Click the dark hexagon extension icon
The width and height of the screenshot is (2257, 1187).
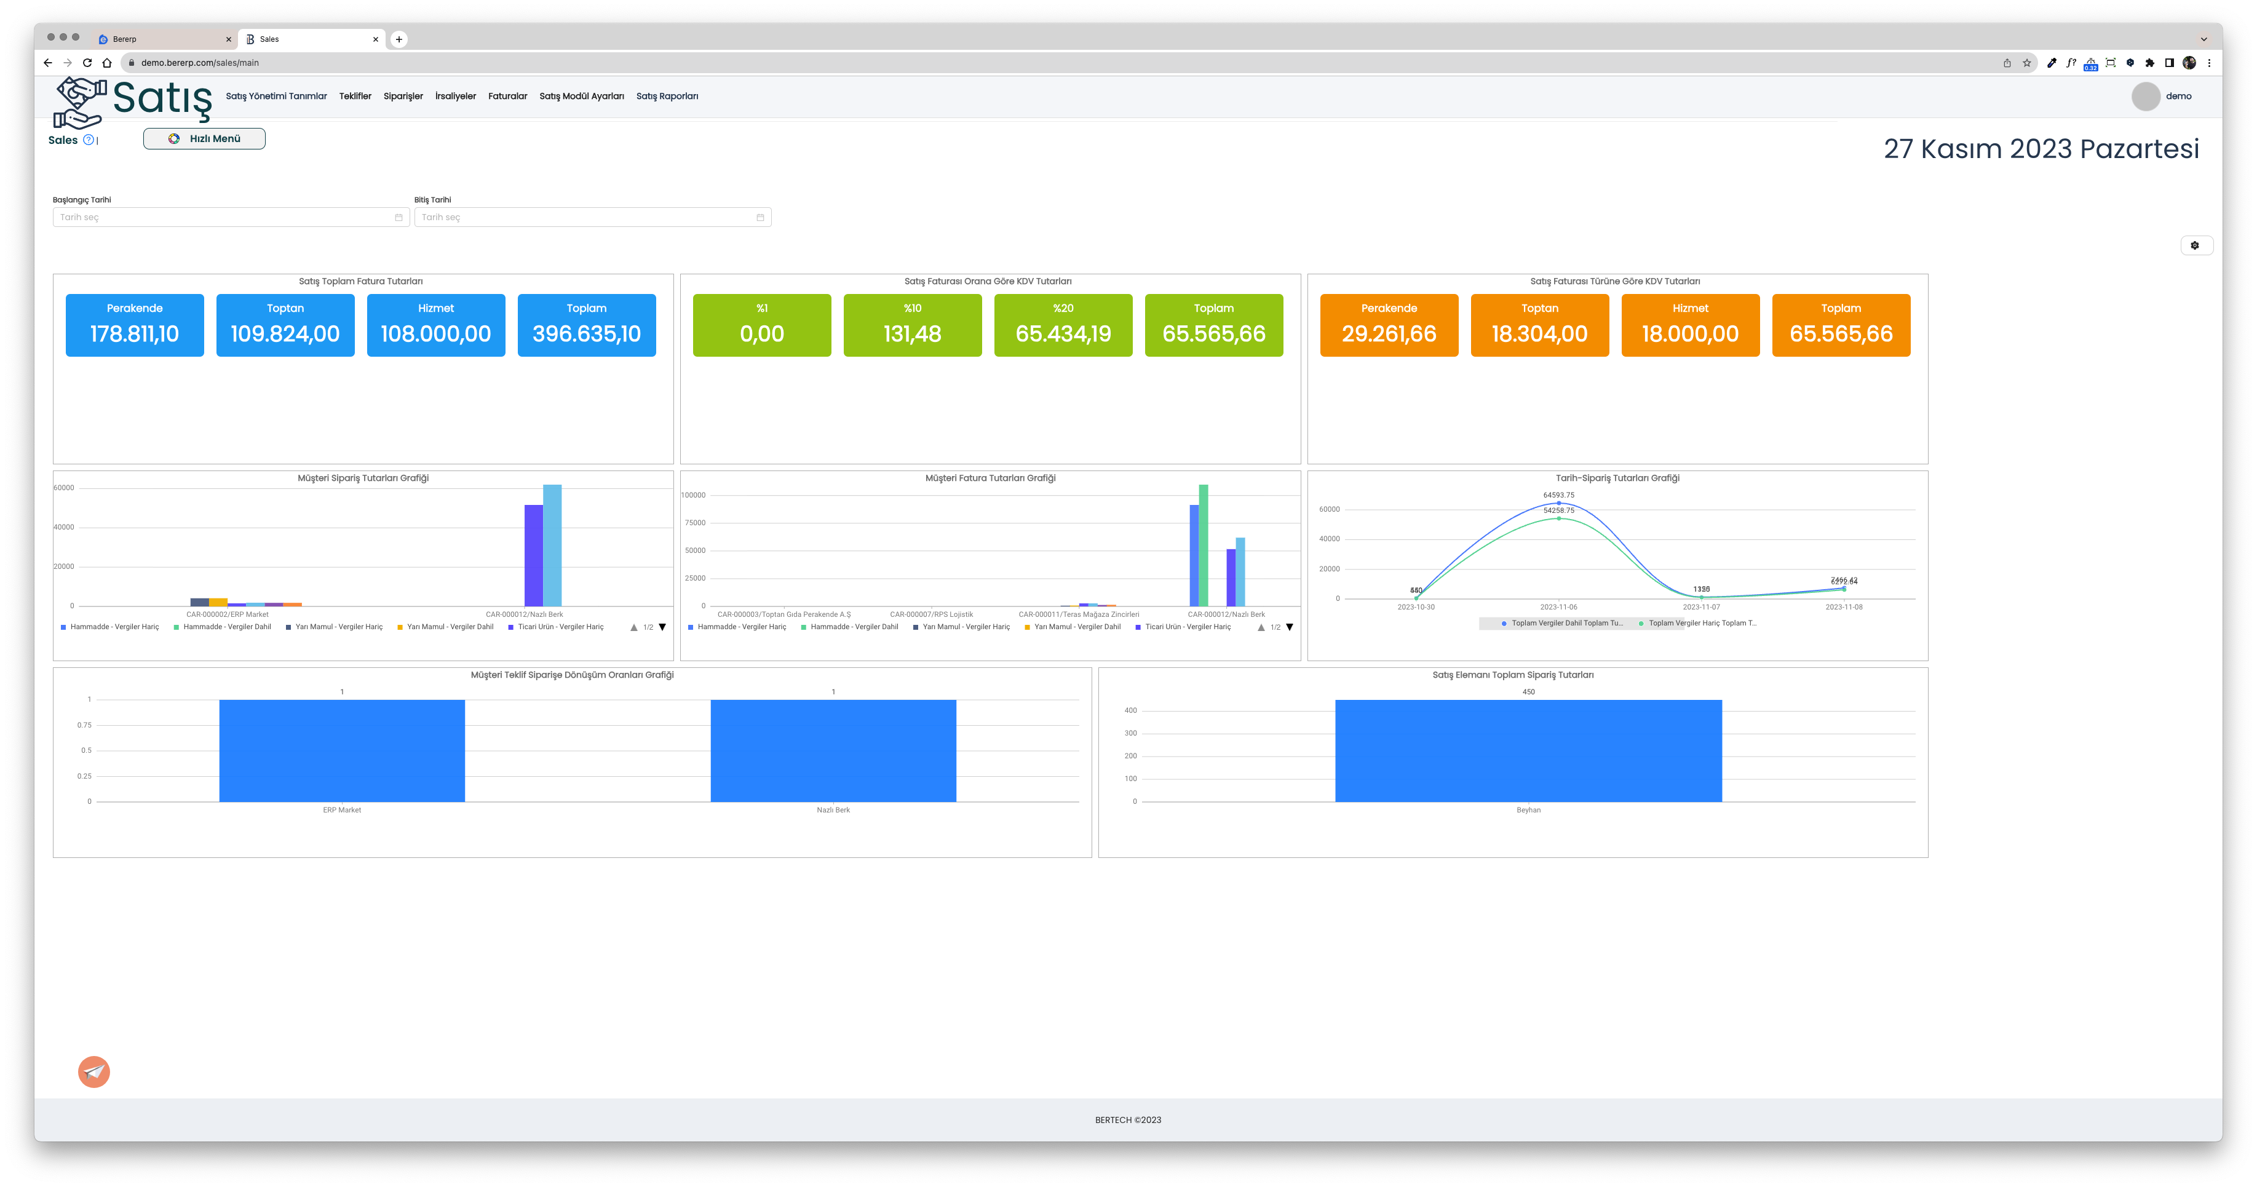coord(2130,63)
